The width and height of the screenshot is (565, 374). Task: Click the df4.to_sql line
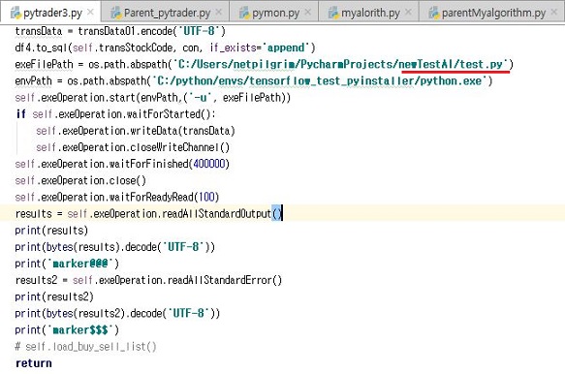[165, 47]
